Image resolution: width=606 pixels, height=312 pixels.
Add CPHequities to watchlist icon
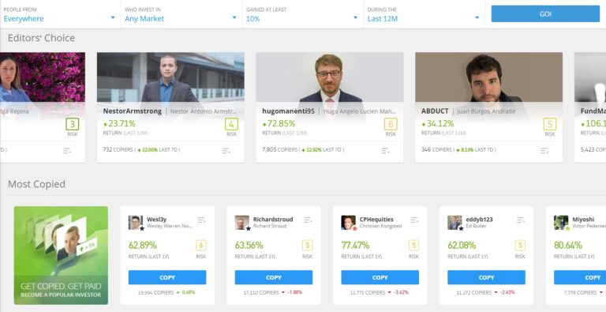pyautogui.click(x=414, y=220)
